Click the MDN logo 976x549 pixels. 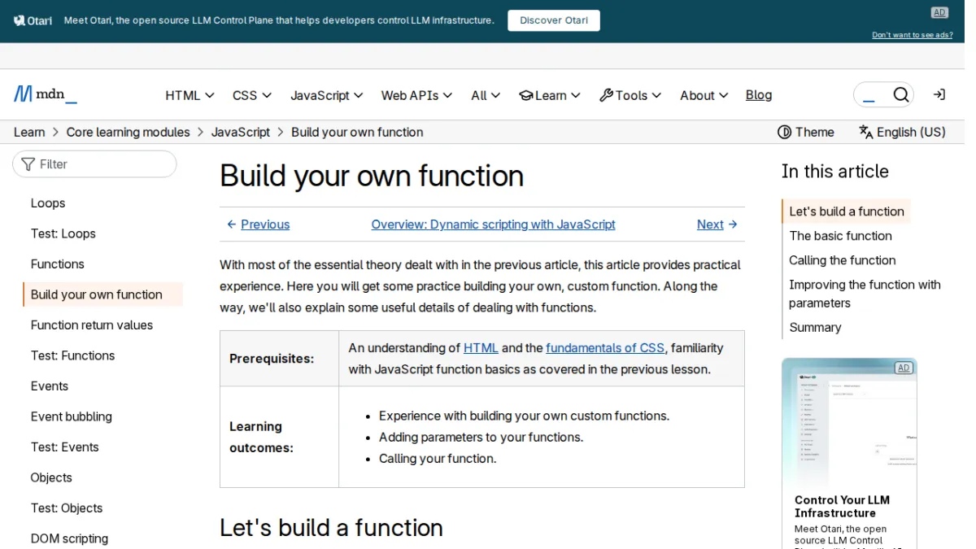pos(46,94)
